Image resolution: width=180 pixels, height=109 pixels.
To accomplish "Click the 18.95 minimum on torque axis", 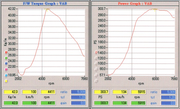I will [12, 75].
